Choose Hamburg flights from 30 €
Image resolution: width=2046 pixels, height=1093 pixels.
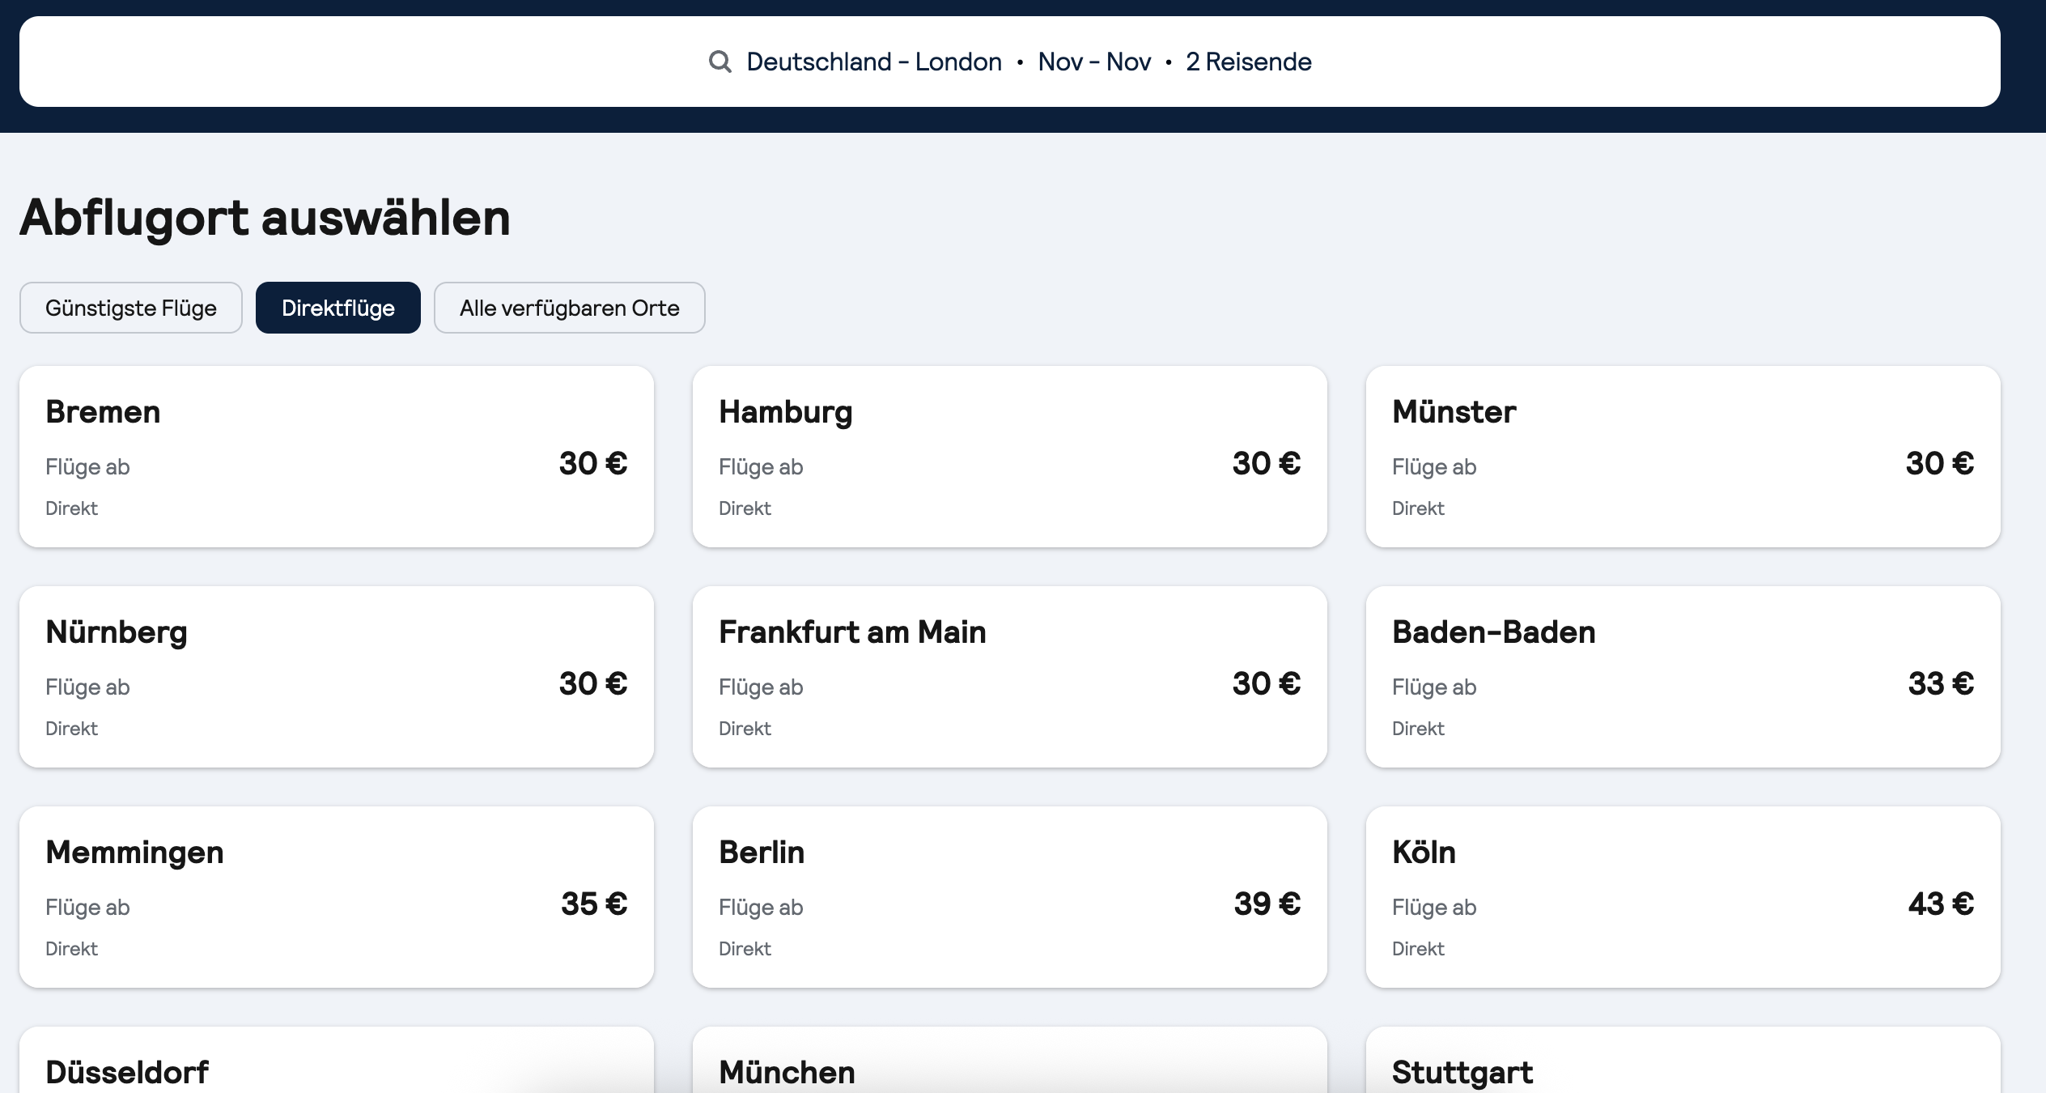pos(1010,457)
